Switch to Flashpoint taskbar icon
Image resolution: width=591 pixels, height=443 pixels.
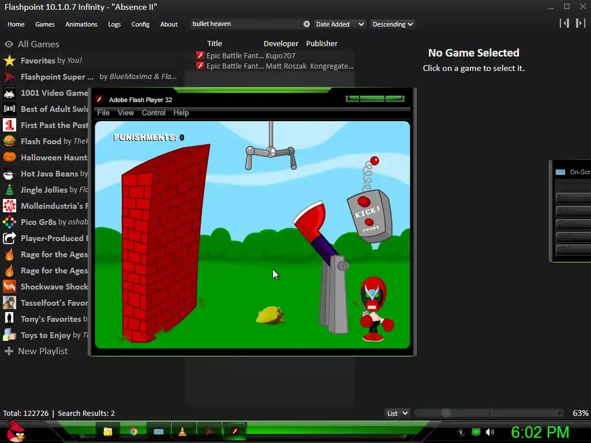click(x=209, y=431)
